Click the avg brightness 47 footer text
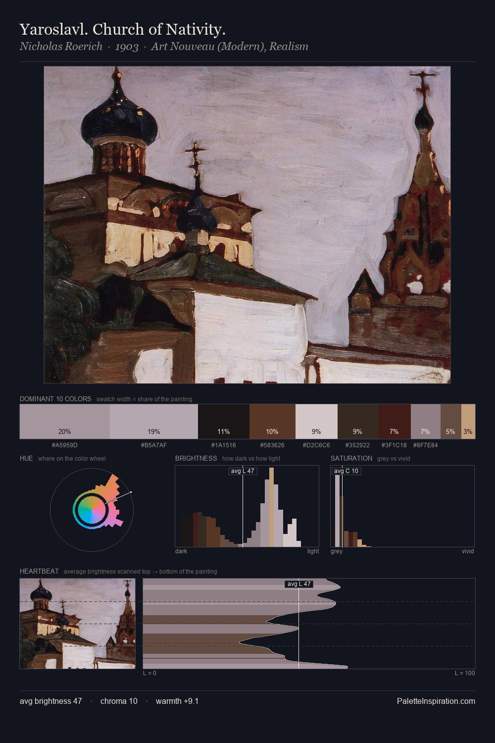 click(x=50, y=701)
